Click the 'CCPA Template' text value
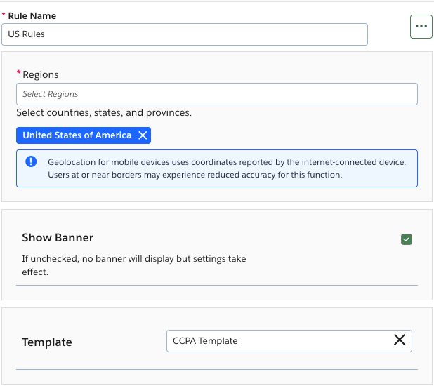 click(x=205, y=340)
